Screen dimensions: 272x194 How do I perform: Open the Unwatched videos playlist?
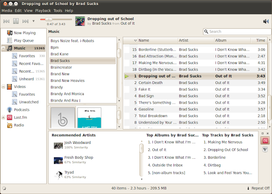25,102
